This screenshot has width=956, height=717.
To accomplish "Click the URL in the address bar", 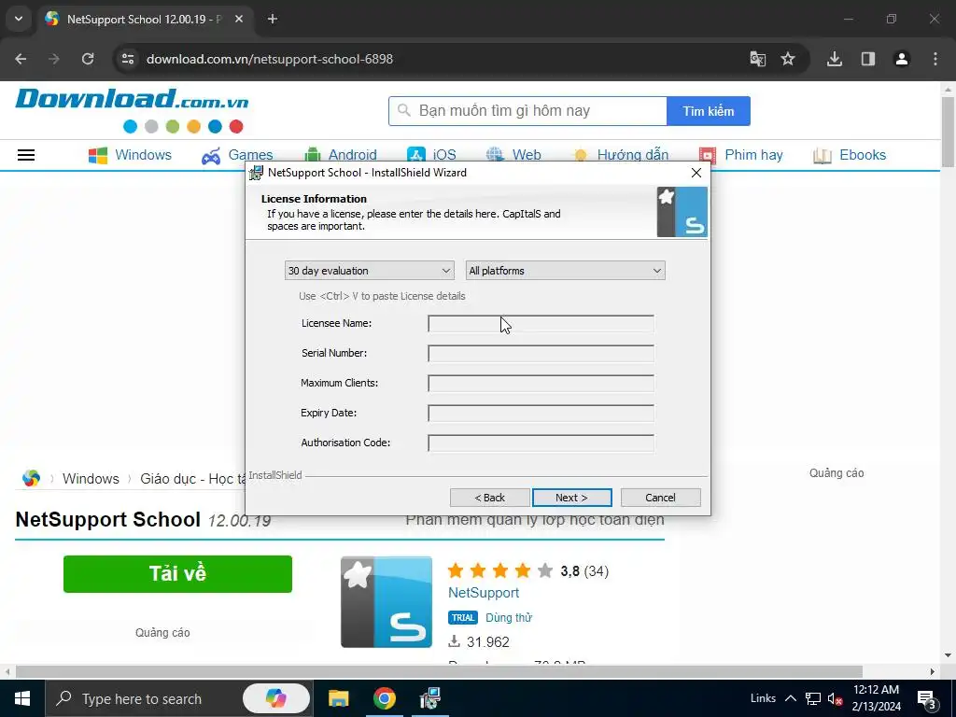I will tap(270, 59).
